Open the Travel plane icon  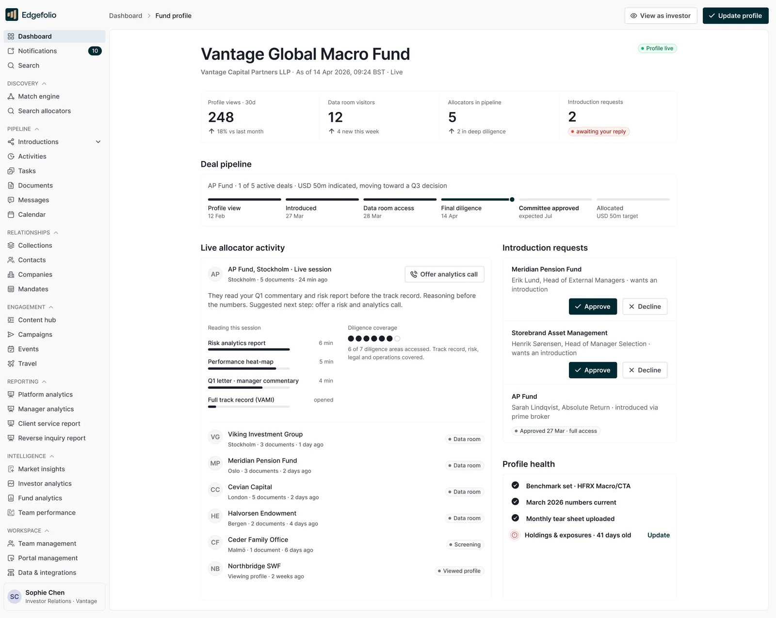tap(11, 364)
